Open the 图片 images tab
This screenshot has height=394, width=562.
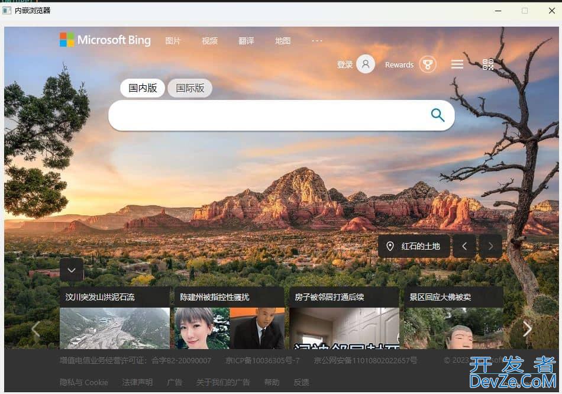[x=172, y=41]
